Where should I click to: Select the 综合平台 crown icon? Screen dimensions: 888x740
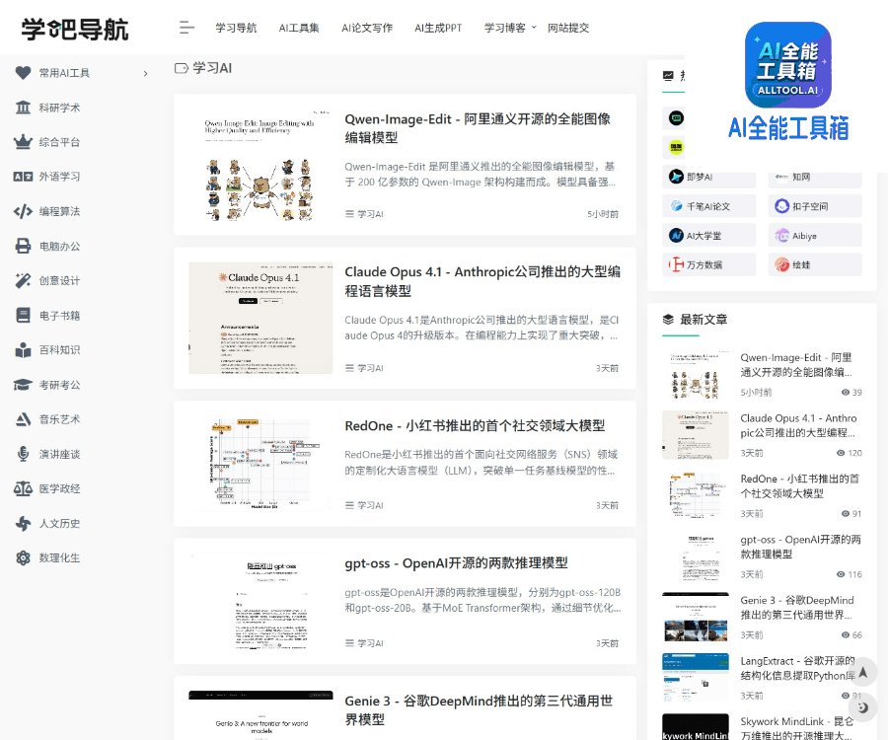point(24,141)
